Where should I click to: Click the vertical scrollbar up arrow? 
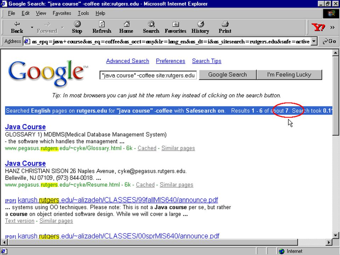(335, 53)
